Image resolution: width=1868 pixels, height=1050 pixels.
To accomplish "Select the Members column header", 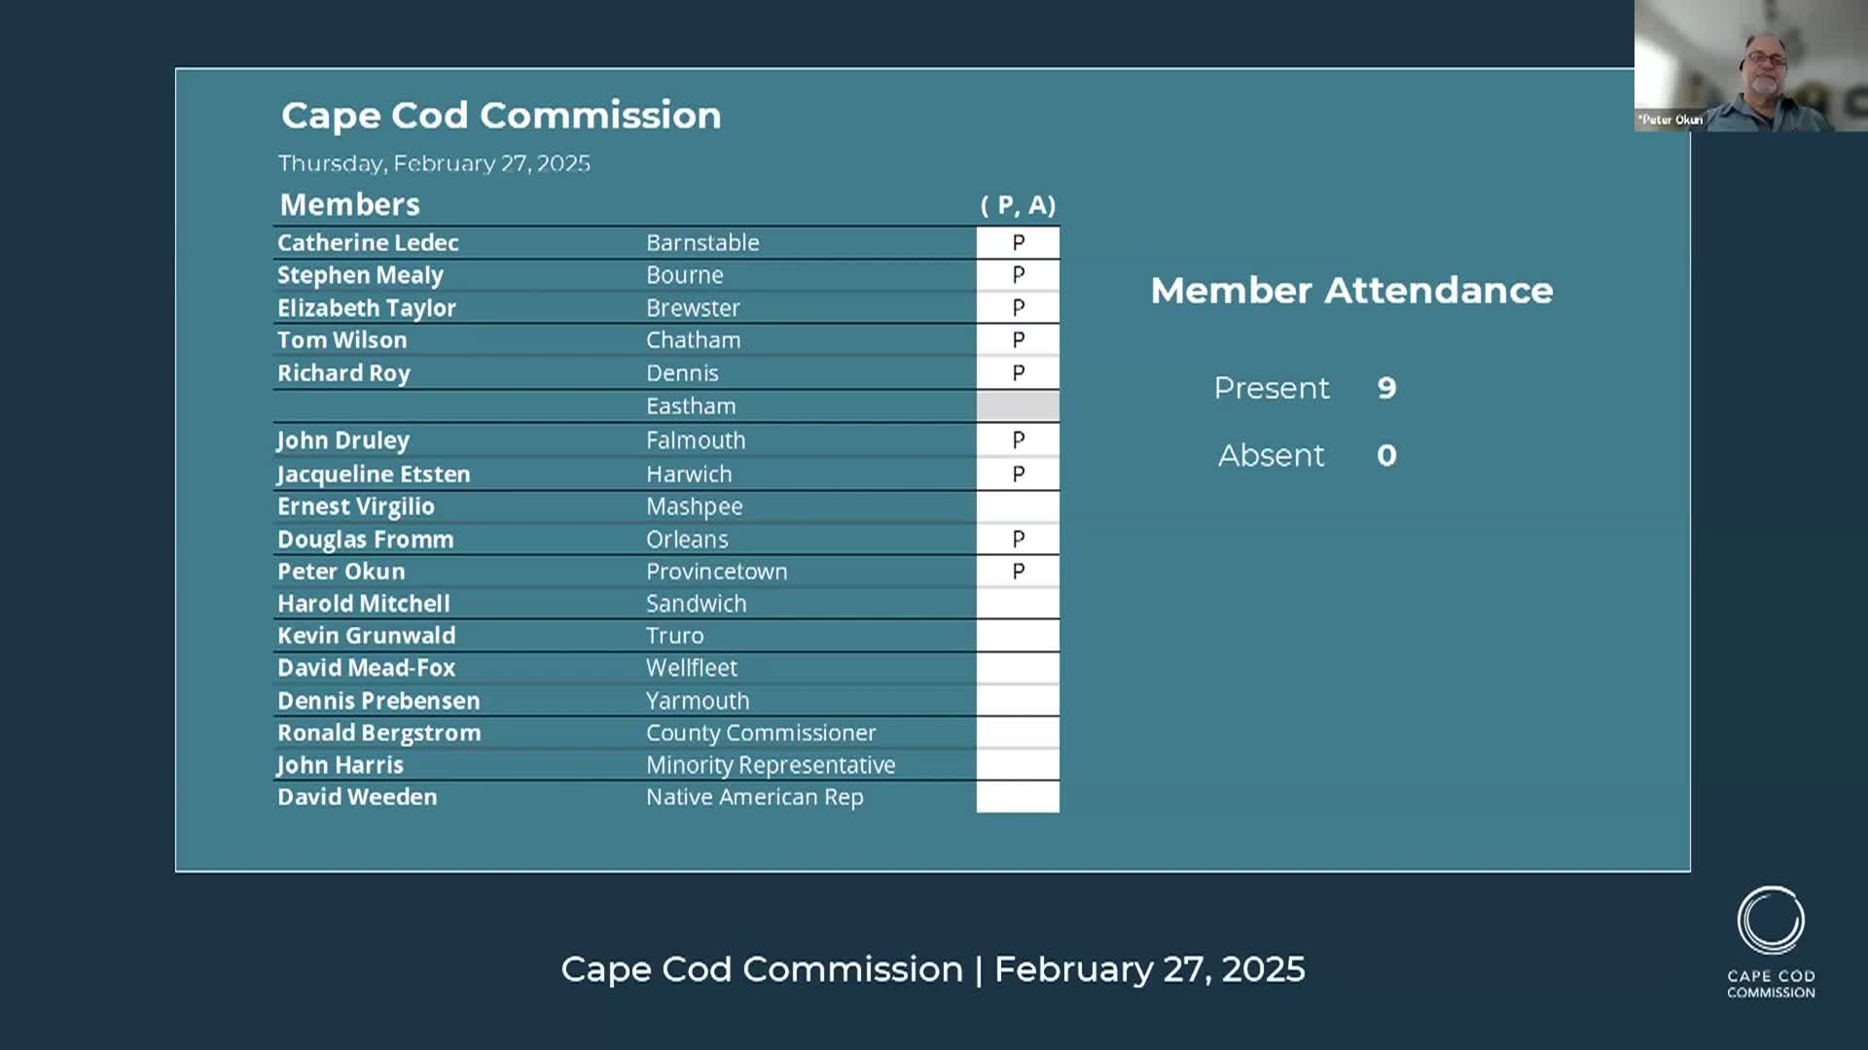I will (x=350, y=204).
